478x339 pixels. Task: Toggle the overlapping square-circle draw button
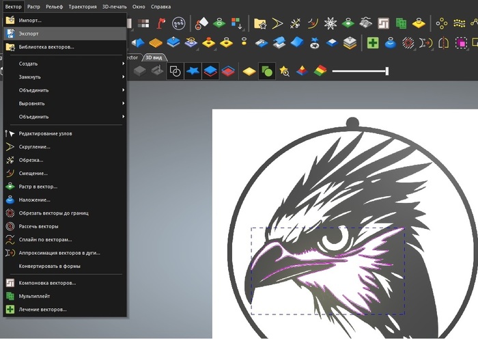[x=175, y=71]
